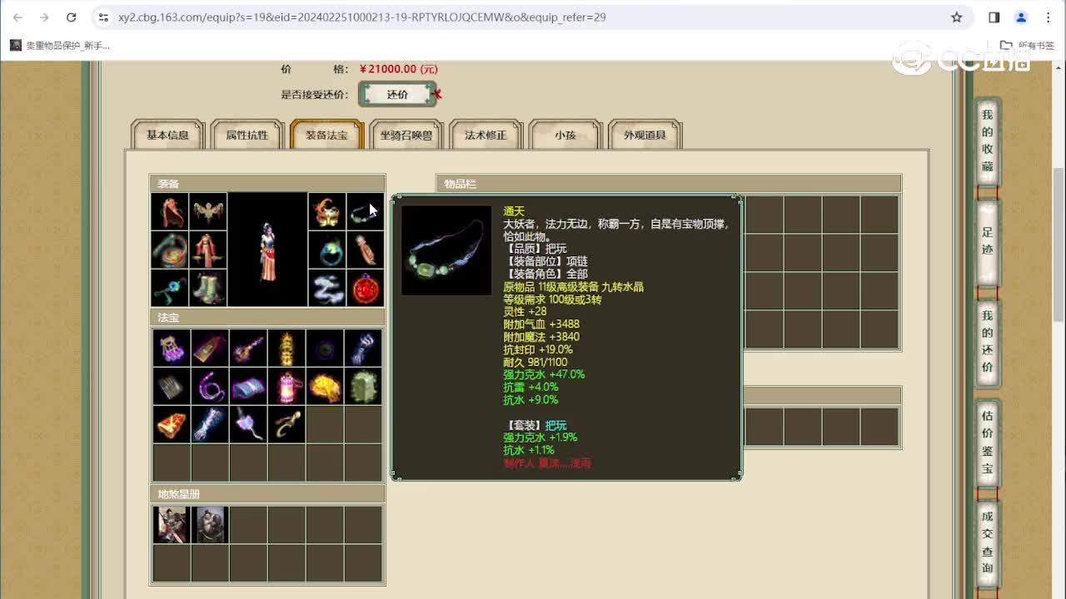Select the winged ornament equipment icon

(x=208, y=212)
